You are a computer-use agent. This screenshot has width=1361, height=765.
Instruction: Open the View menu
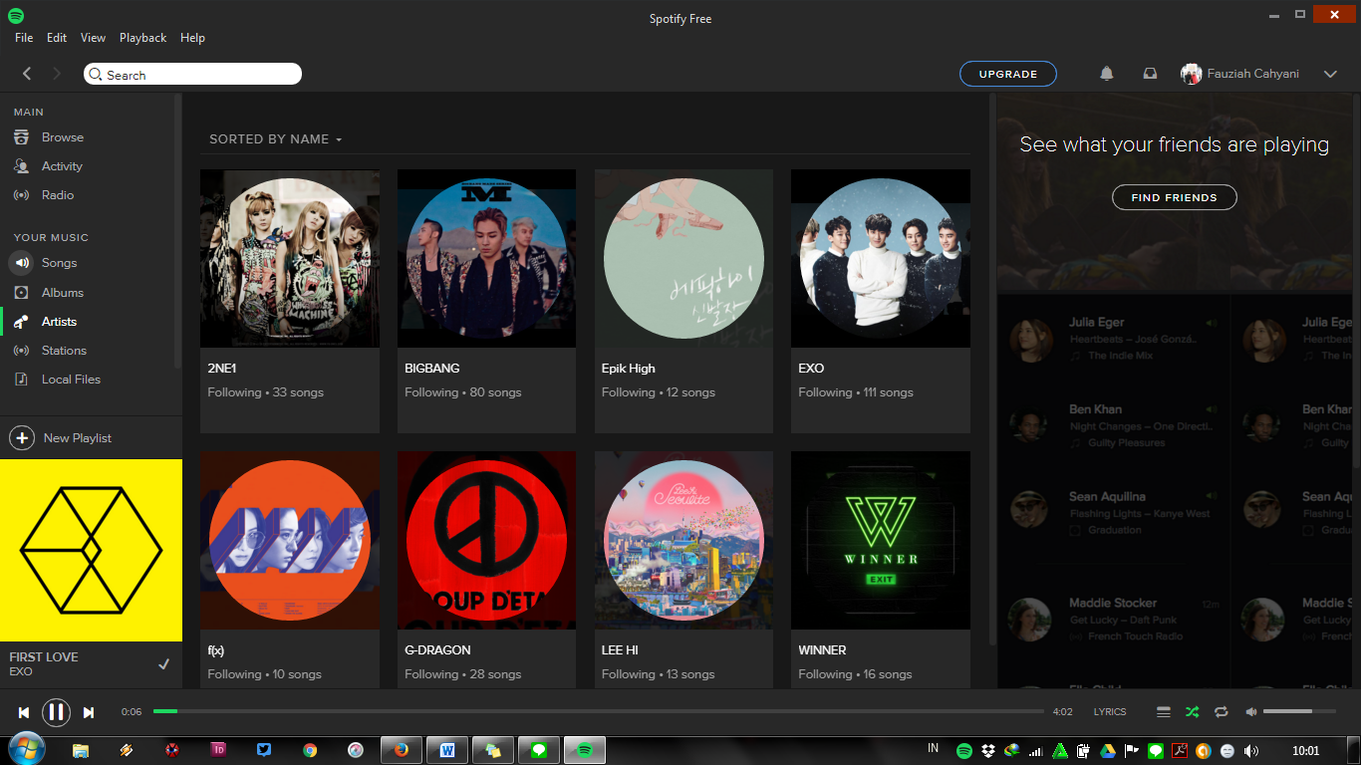coord(93,38)
